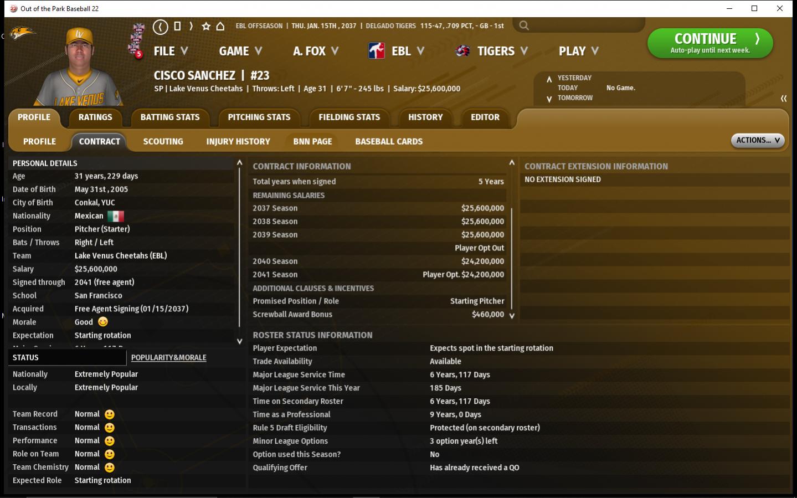Click "Has already received a QO" value
The height and width of the screenshot is (498, 797).
click(x=475, y=468)
